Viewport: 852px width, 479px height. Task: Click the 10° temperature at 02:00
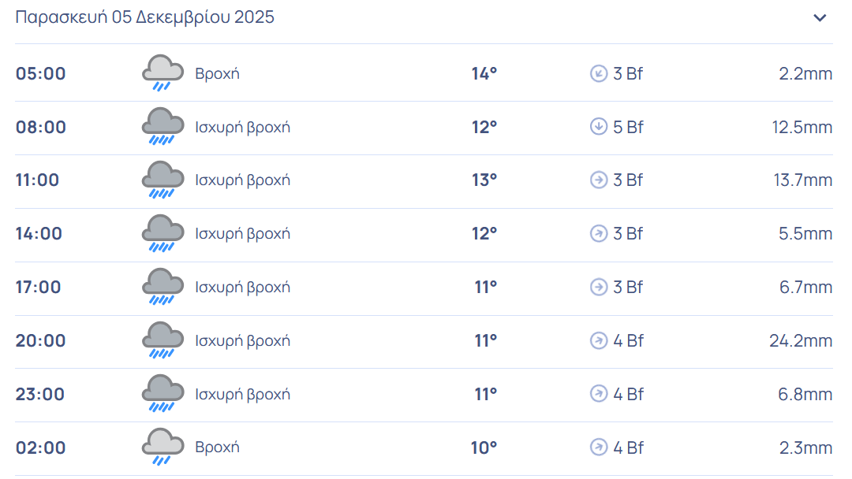484,448
